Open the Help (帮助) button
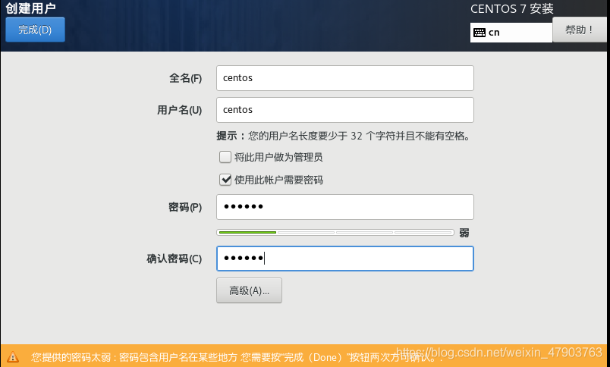This screenshot has width=610, height=367. [x=579, y=30]
